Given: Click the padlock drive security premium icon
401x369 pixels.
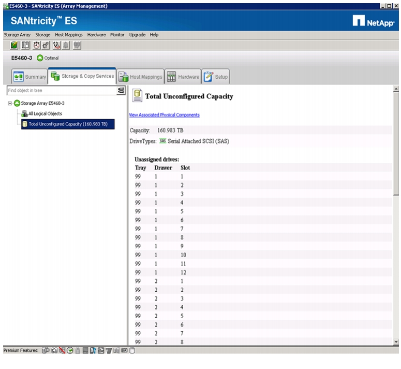Looking at the screenshot, I should (78, 350).
